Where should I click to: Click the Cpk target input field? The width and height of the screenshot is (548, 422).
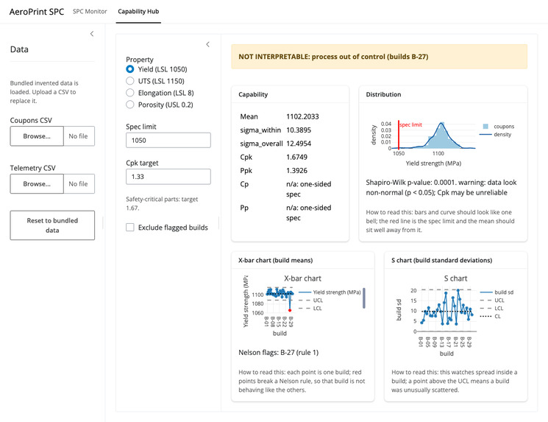[x=168, y=177]
